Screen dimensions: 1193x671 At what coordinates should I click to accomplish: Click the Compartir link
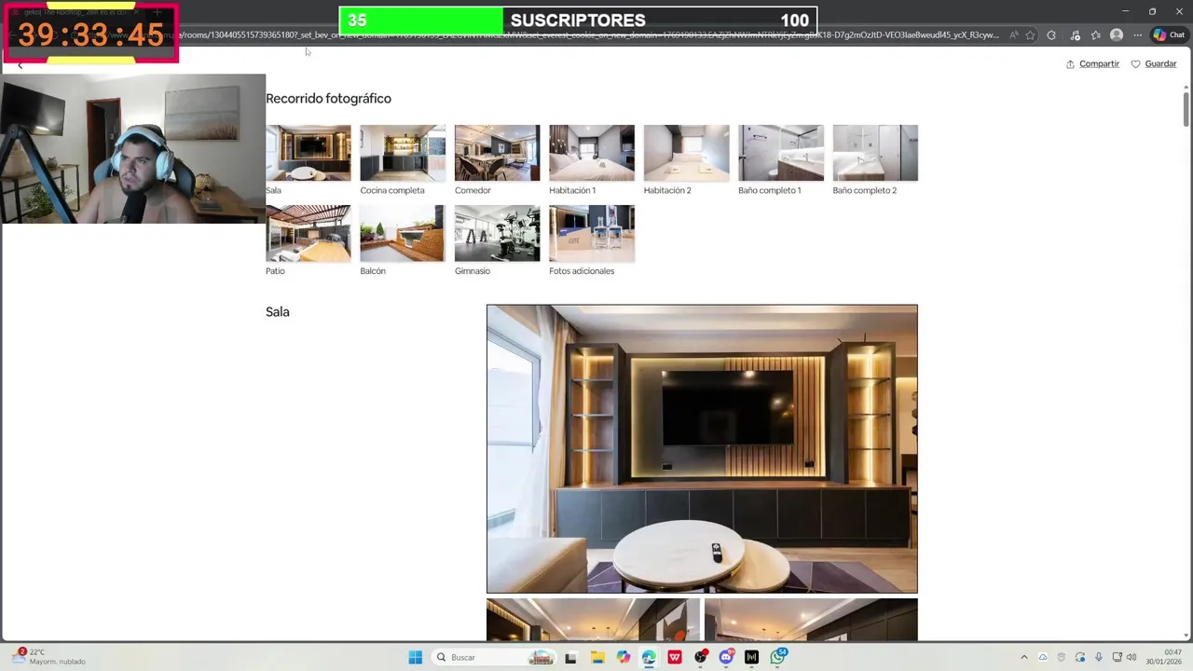tap(1099, 64)
